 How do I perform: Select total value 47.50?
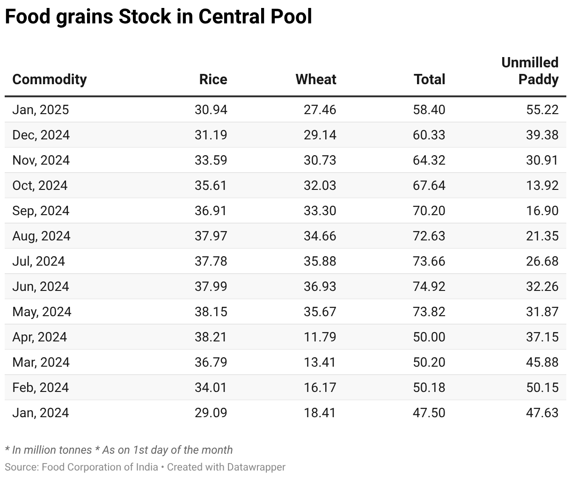429,413
